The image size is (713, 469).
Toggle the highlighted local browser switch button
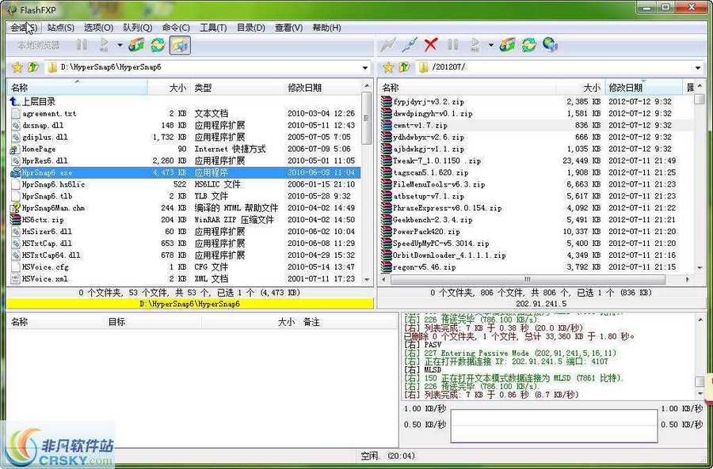tap(180, 45)
